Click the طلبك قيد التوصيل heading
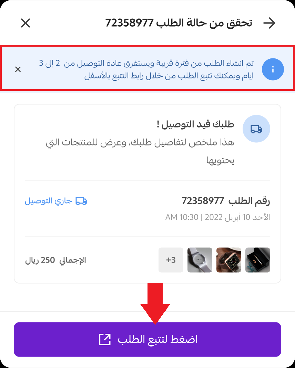The height and width of the screenshot is (368, 295). [x=195, y=124]
